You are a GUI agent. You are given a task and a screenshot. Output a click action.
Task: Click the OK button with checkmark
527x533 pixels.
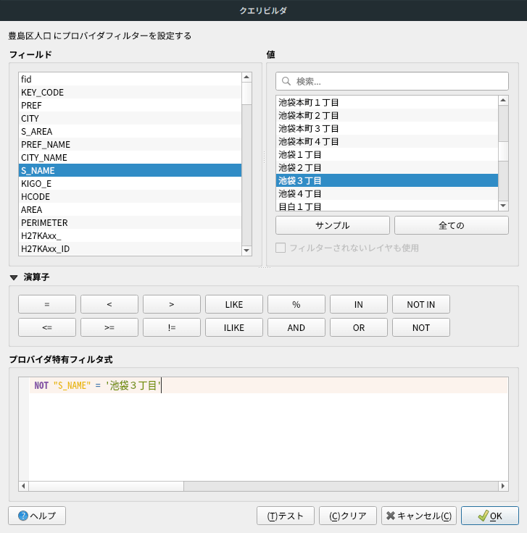(x=489, y=516)
